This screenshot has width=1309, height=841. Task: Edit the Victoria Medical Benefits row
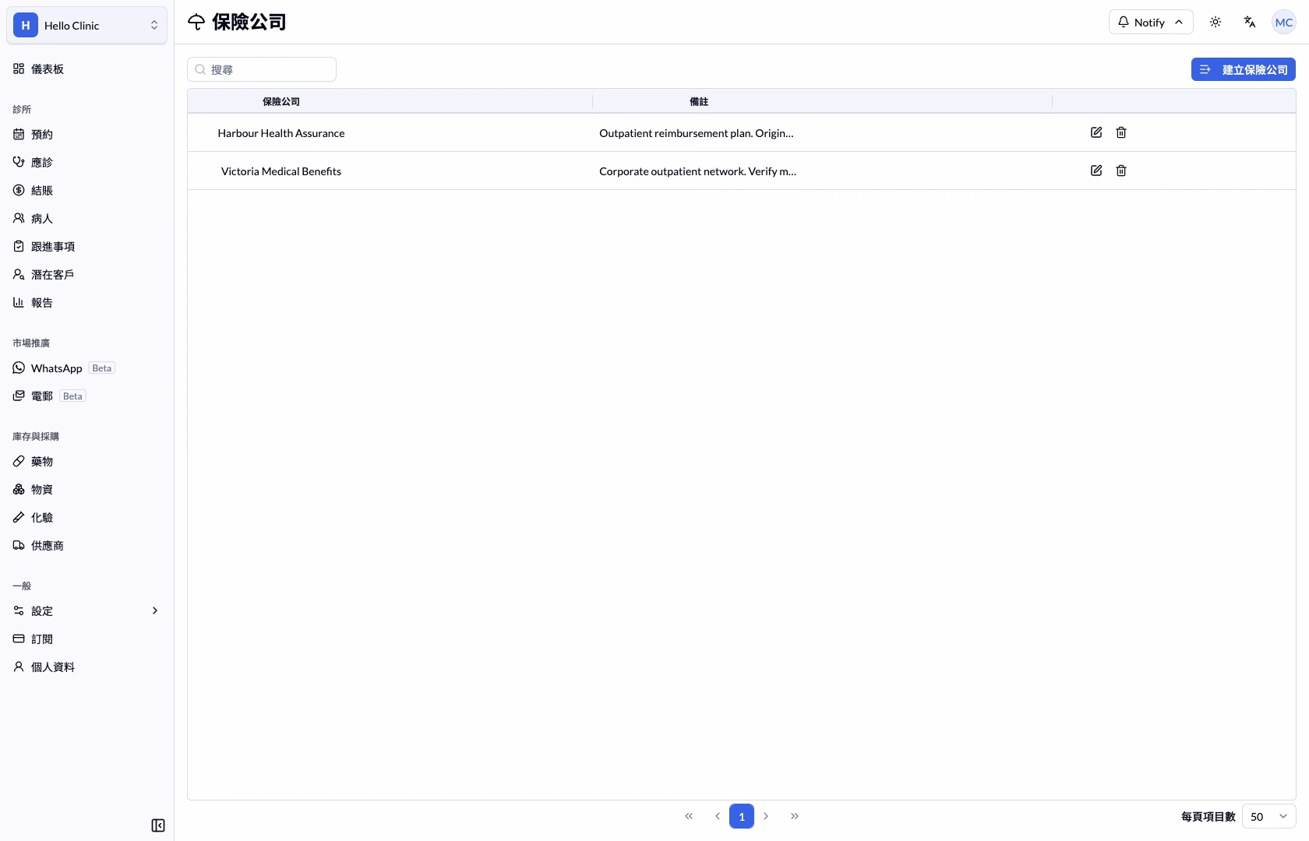(1096, 171)
